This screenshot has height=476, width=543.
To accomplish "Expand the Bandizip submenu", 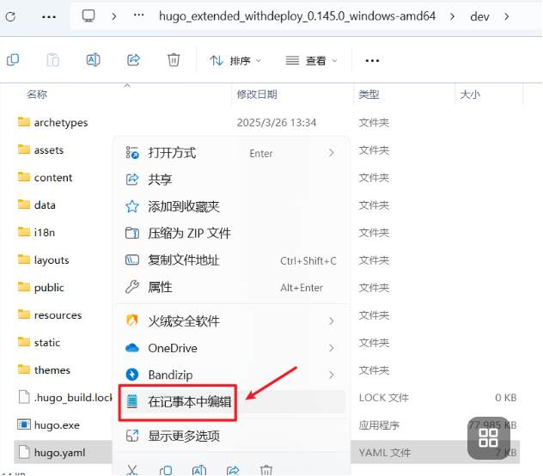I will coord(231,375).
